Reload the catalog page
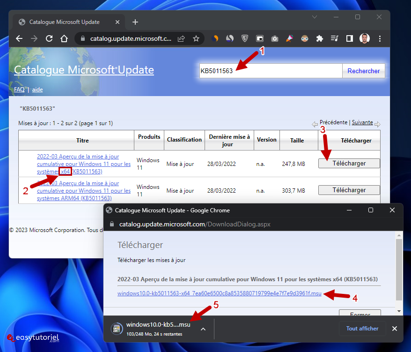The width and height of the screenshot is (411, 352). (49, 38)
